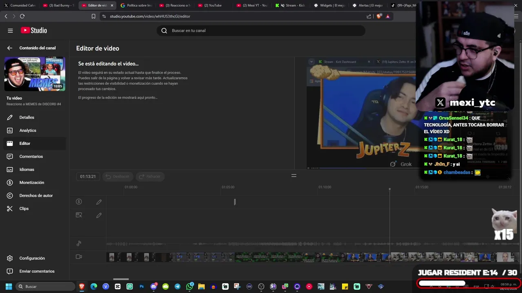View site information icon in address bar
This screenshot has width=522, height=293.
point(104,16)
